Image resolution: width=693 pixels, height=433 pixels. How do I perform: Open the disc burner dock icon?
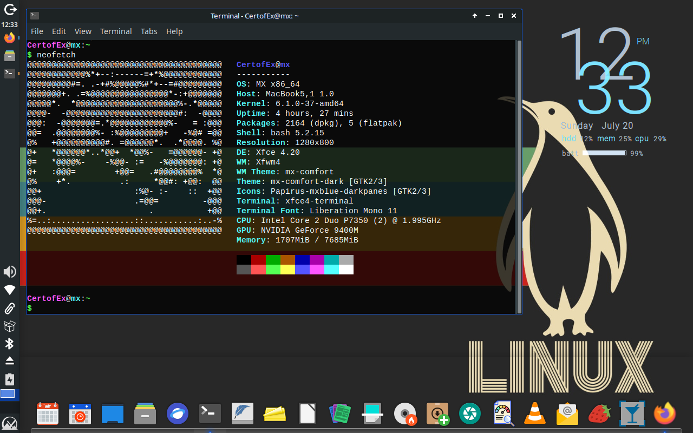click(404, 414)
